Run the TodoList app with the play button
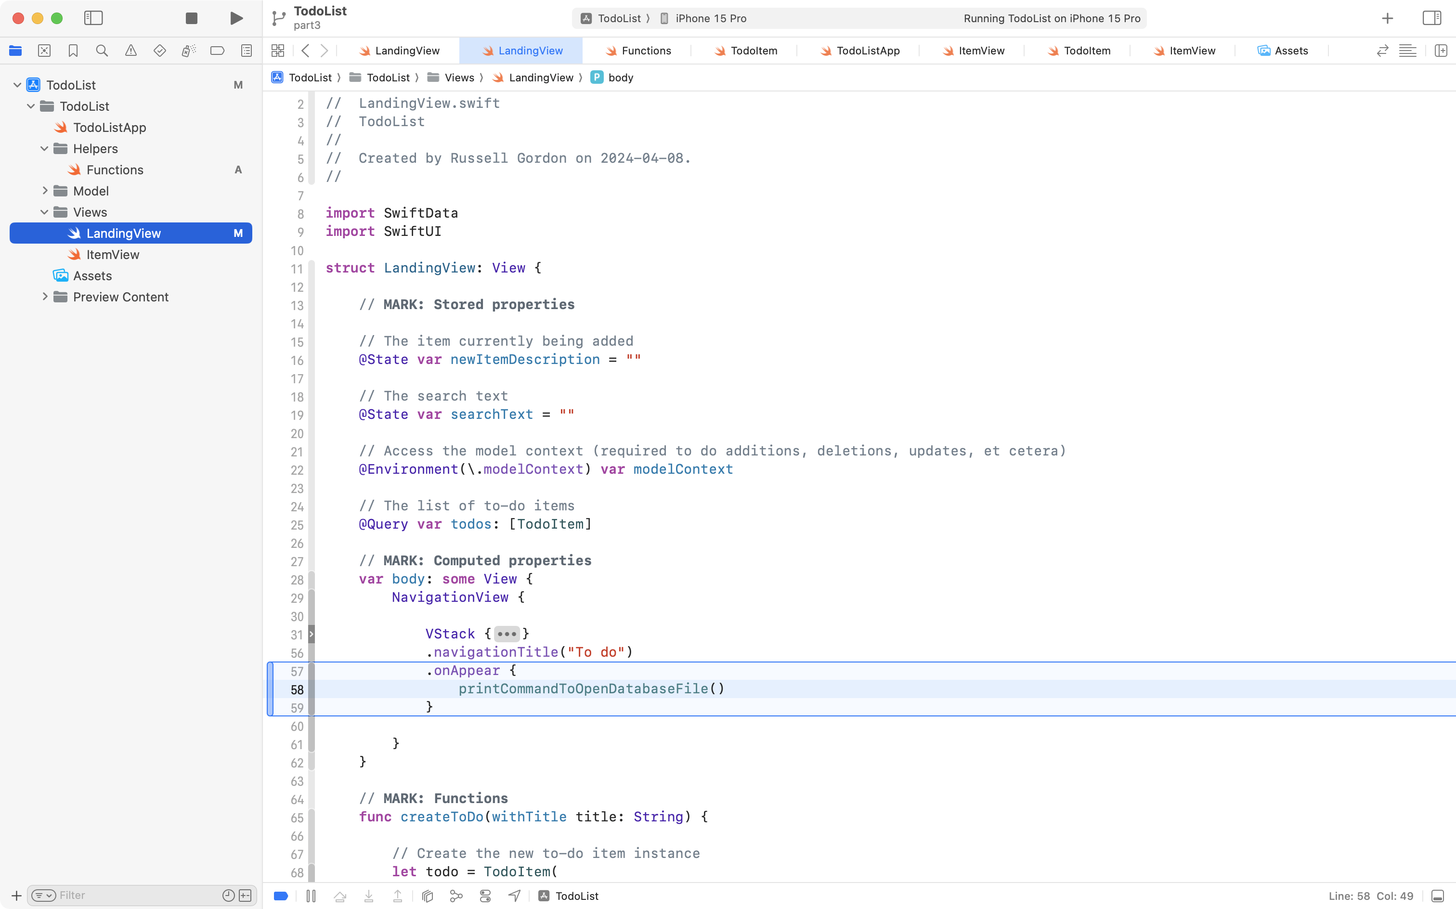 click(x=235, y=18)
